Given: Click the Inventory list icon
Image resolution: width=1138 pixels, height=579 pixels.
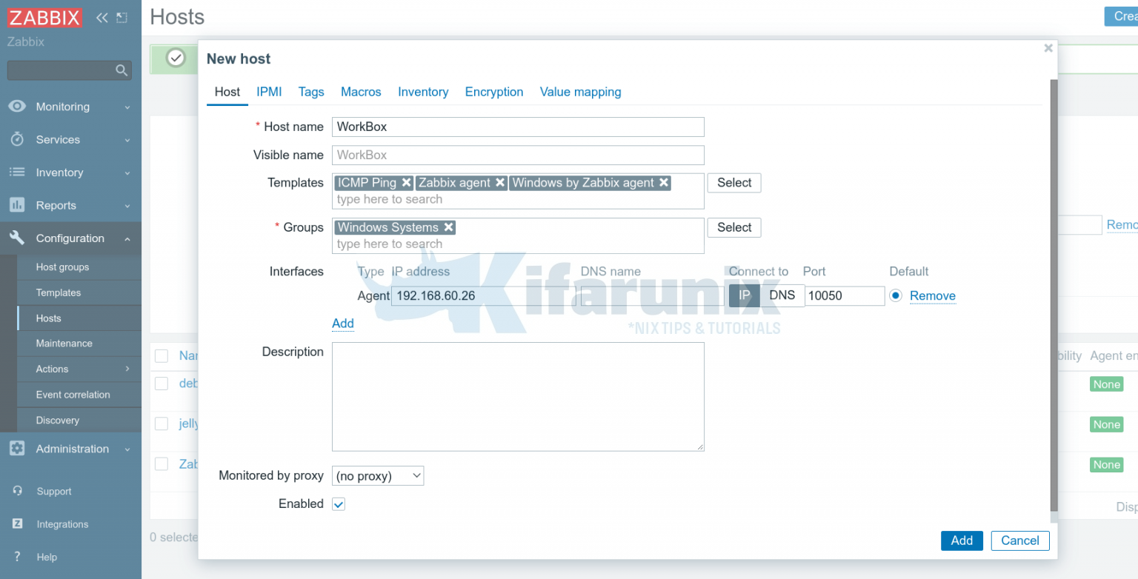Looking at the screenshot, I should (16, 172).
